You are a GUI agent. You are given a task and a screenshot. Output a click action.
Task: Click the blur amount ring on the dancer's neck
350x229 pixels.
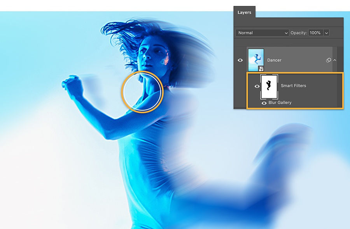click(142, 92)
